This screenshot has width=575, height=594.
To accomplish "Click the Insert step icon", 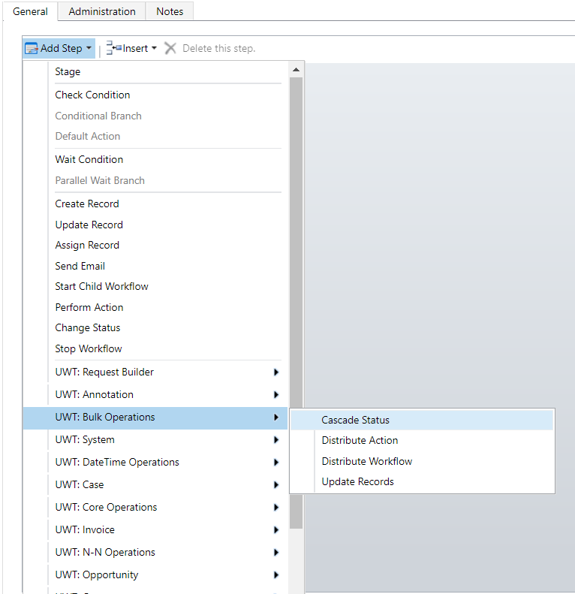I will point(114,49).
